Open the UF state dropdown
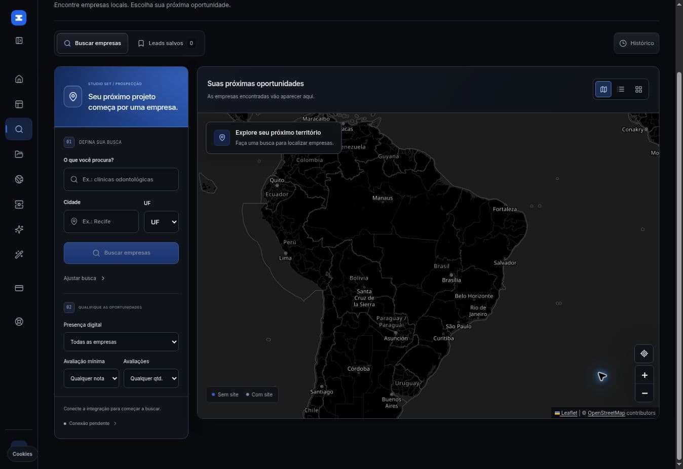The width and height of the screenshot is (683, 469). click(x=161, y=222)
